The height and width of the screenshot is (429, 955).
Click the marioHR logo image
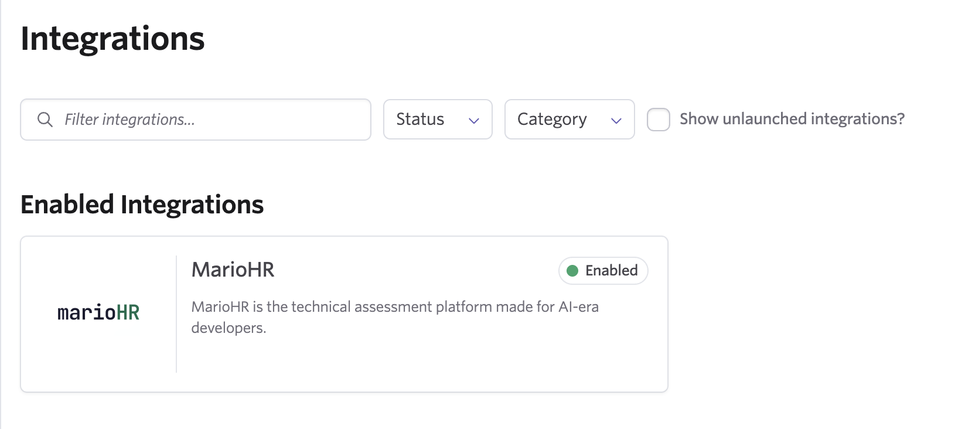point(98,313)
